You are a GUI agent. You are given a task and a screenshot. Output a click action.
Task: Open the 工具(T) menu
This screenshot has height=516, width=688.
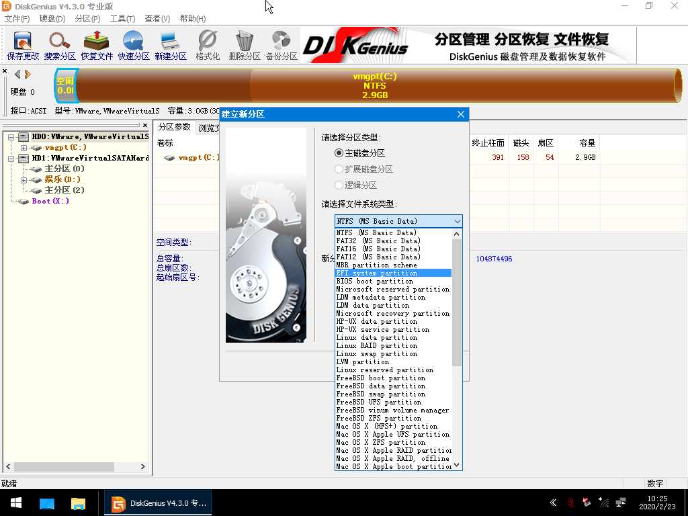point(122,18)
